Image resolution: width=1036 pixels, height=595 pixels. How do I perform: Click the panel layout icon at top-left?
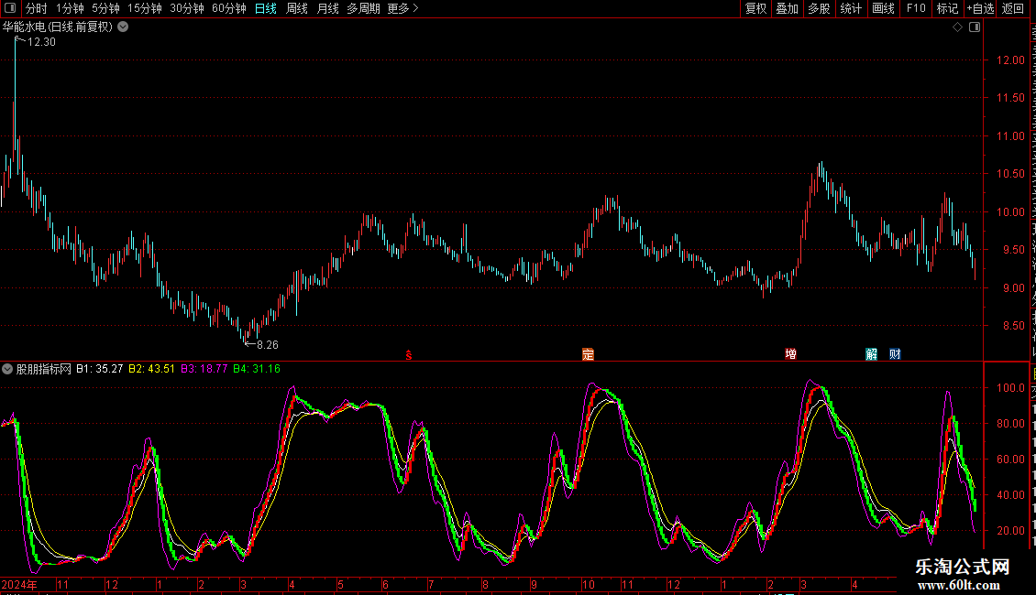pyautogui.click(x=10, y=8)
